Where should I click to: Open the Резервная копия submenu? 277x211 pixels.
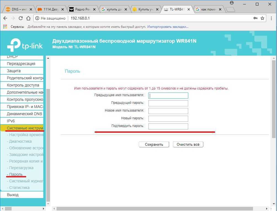25,161
